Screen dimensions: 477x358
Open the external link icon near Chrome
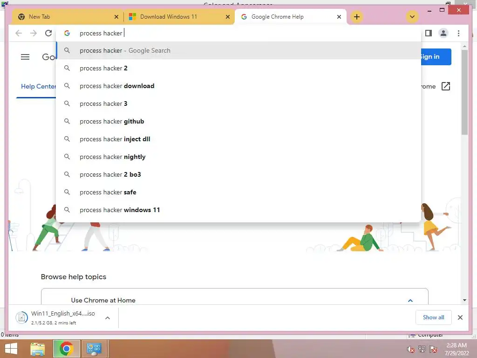pyautogui.click(x=446, y=86)
